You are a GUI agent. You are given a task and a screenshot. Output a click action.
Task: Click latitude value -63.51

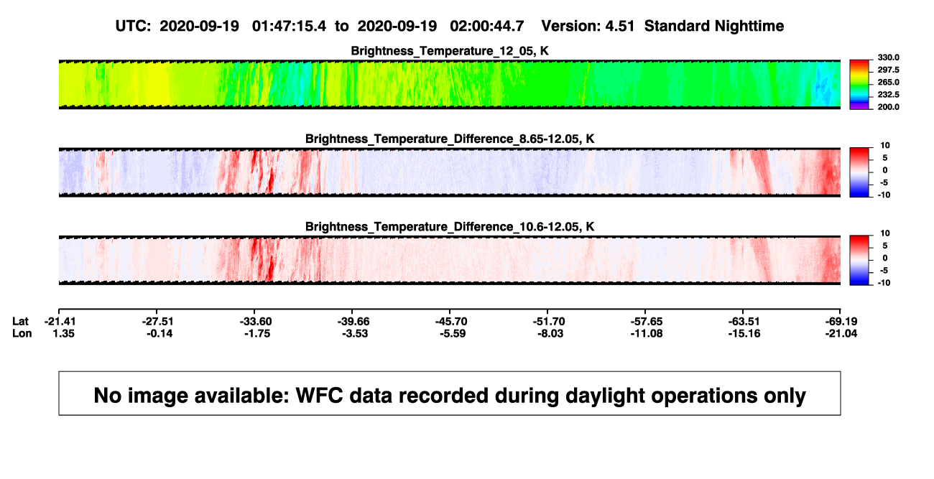[744, 321]
